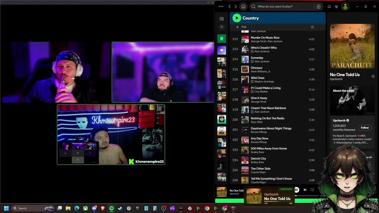Open Upchurch artist name in Now Playing panel
Screen dimensions: 379x213
tap(336, 79)
